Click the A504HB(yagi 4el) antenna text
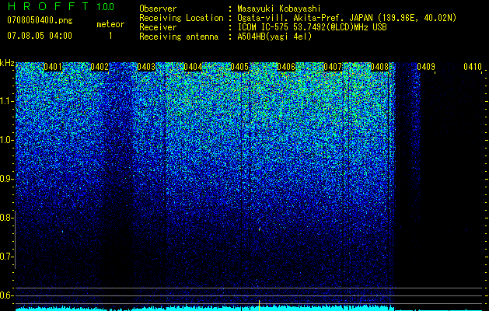 [274, 37]
